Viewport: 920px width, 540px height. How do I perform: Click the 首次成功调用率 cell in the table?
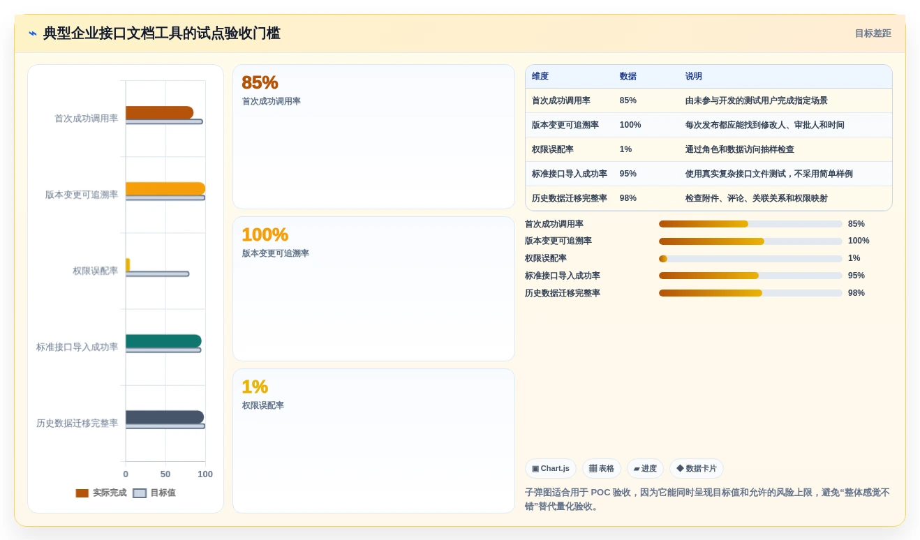pyautogui.click(x=561, y=100)
